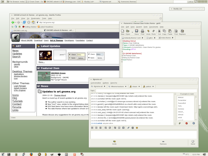208x156 pixels.
Task: Switch to Buddy List in top window list
Action: [x=89, y=2]
